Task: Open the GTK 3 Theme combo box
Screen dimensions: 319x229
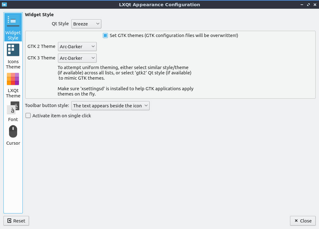Action: tap(77, 58)
